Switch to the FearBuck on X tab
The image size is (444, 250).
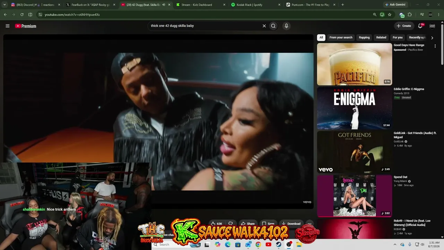pyautogui.click(x=91, y=5)
